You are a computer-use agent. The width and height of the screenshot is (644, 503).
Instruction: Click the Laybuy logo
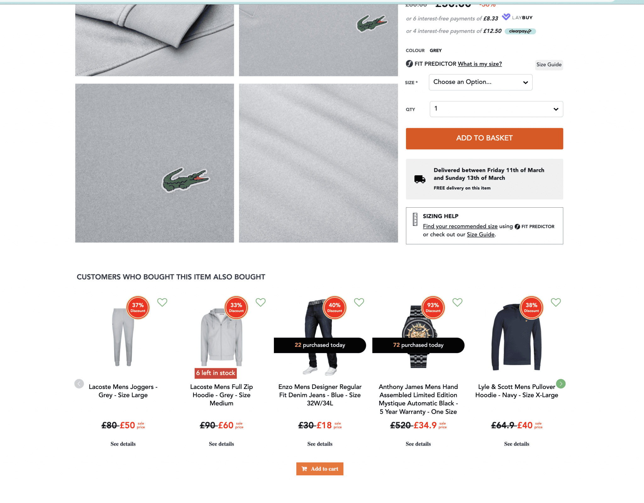pyautogui.click(x=517, y=17)
